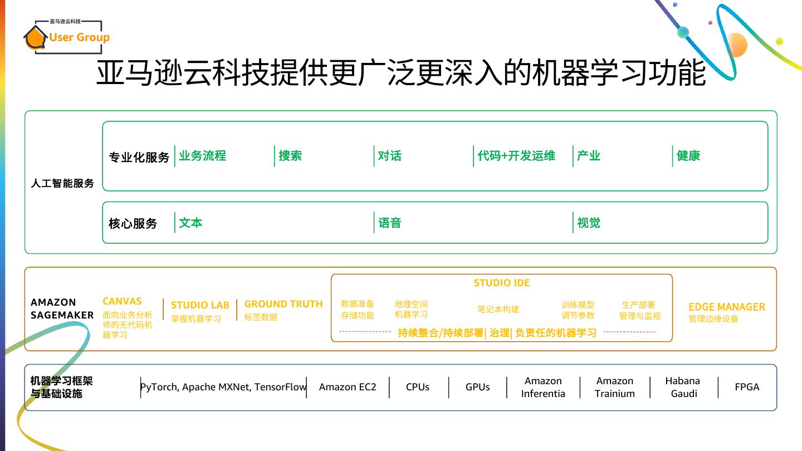Screen dimensions: 802x451
Task: Click the Amazon Trainium item
Action: [615, 387]
